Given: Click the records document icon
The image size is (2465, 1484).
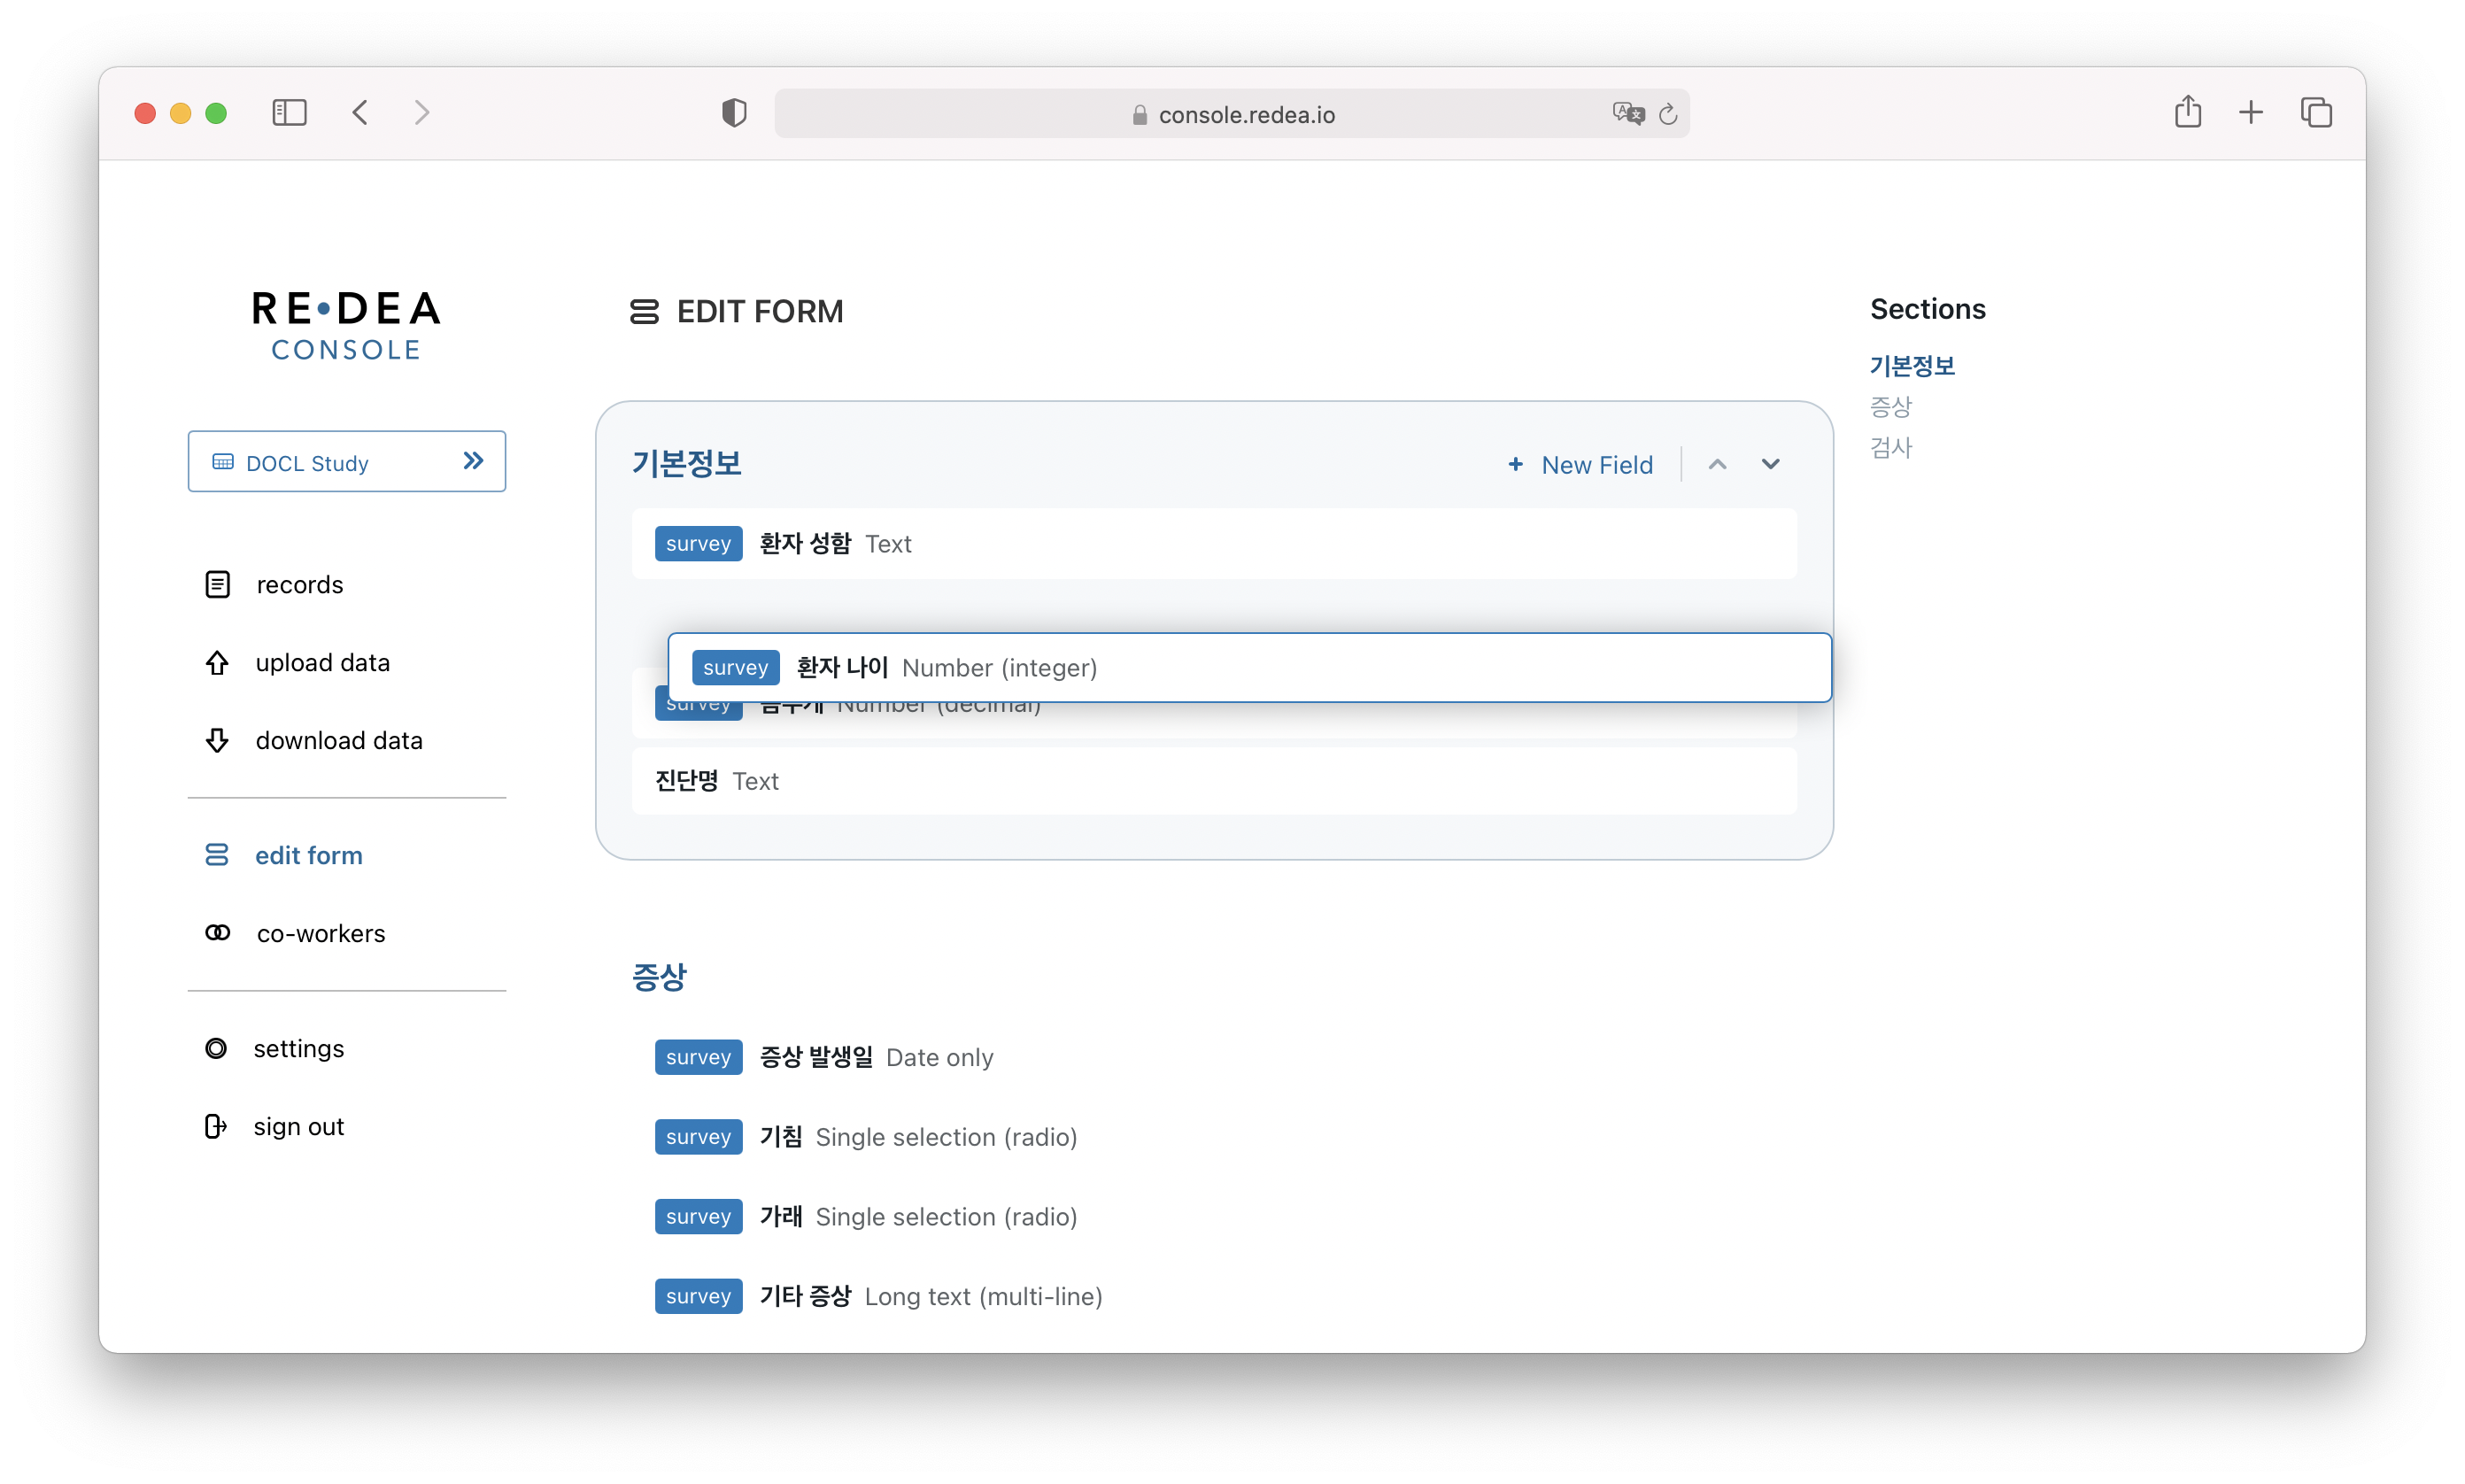Looking at the screenshot, I should click(217, 584).
